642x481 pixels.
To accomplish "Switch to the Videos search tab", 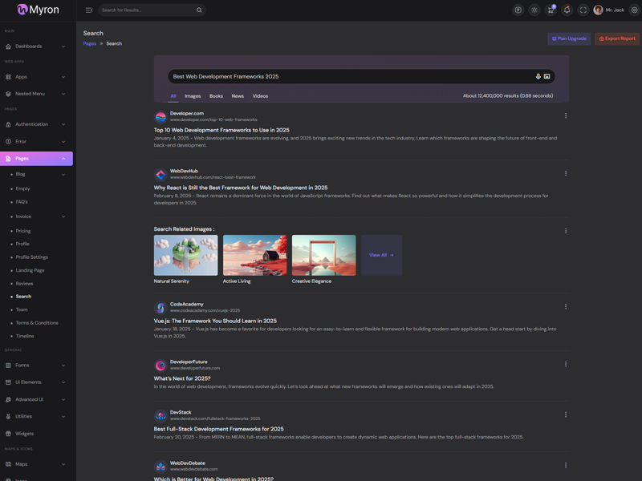I will [260, 96].
